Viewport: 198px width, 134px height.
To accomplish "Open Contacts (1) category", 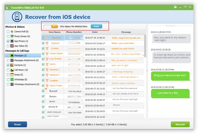I will pos(21,65).
